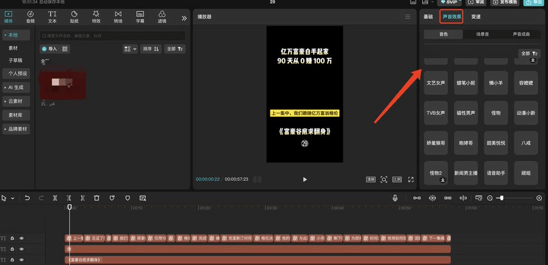Image resolution: width=548 pixels, height=265 pixels.
Task: Hide the top subtitle track with eye icon
Action: click(21, 238)
